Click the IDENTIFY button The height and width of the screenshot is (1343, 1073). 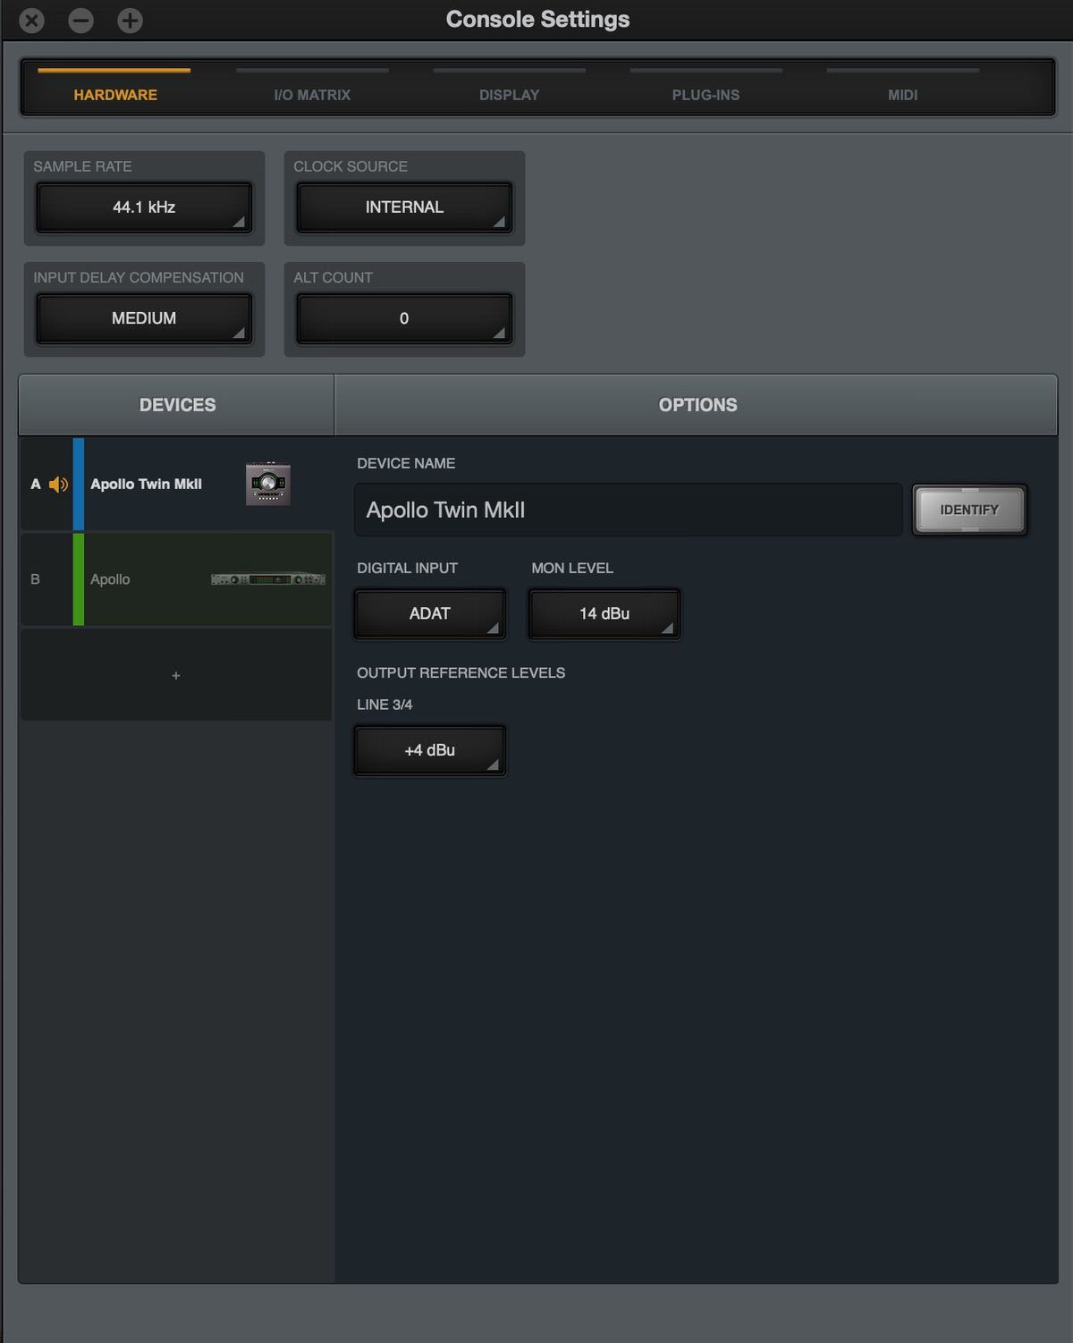pyautogui.click(x=969, y=510)
